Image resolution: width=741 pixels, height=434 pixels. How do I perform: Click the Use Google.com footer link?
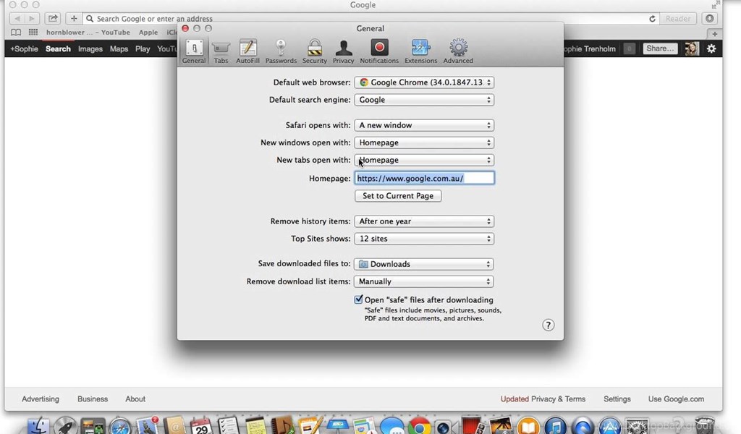pyautogui.click(x=677, y=399)
